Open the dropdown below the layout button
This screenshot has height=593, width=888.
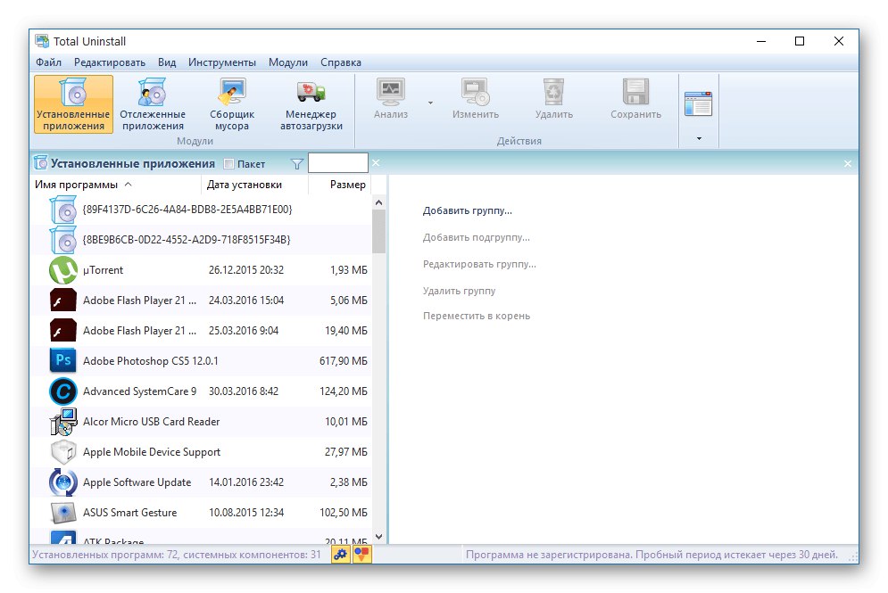coord(698,136)
